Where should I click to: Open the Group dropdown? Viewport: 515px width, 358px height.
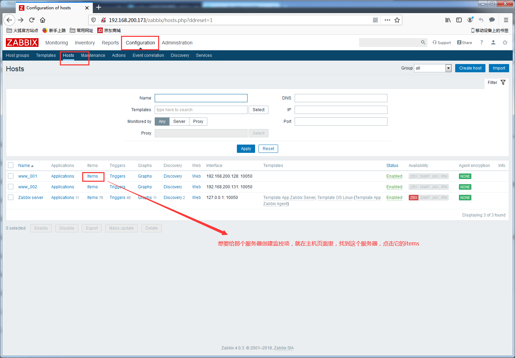[x=433, y=68]
